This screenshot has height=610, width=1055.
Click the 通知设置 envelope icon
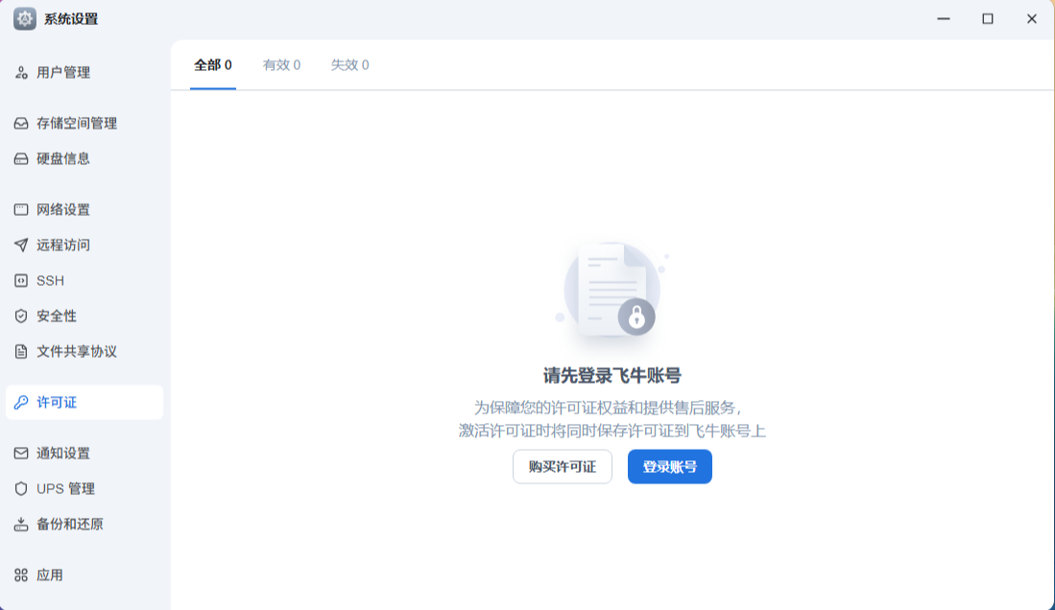click(x=21, y=454)
